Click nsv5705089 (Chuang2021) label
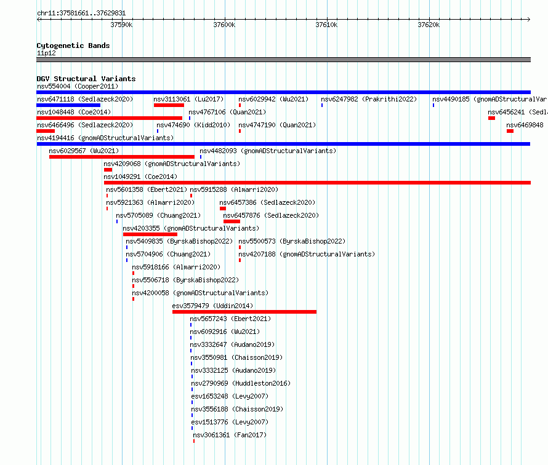Viewport: 548px width, 465px height. (158, 215)
